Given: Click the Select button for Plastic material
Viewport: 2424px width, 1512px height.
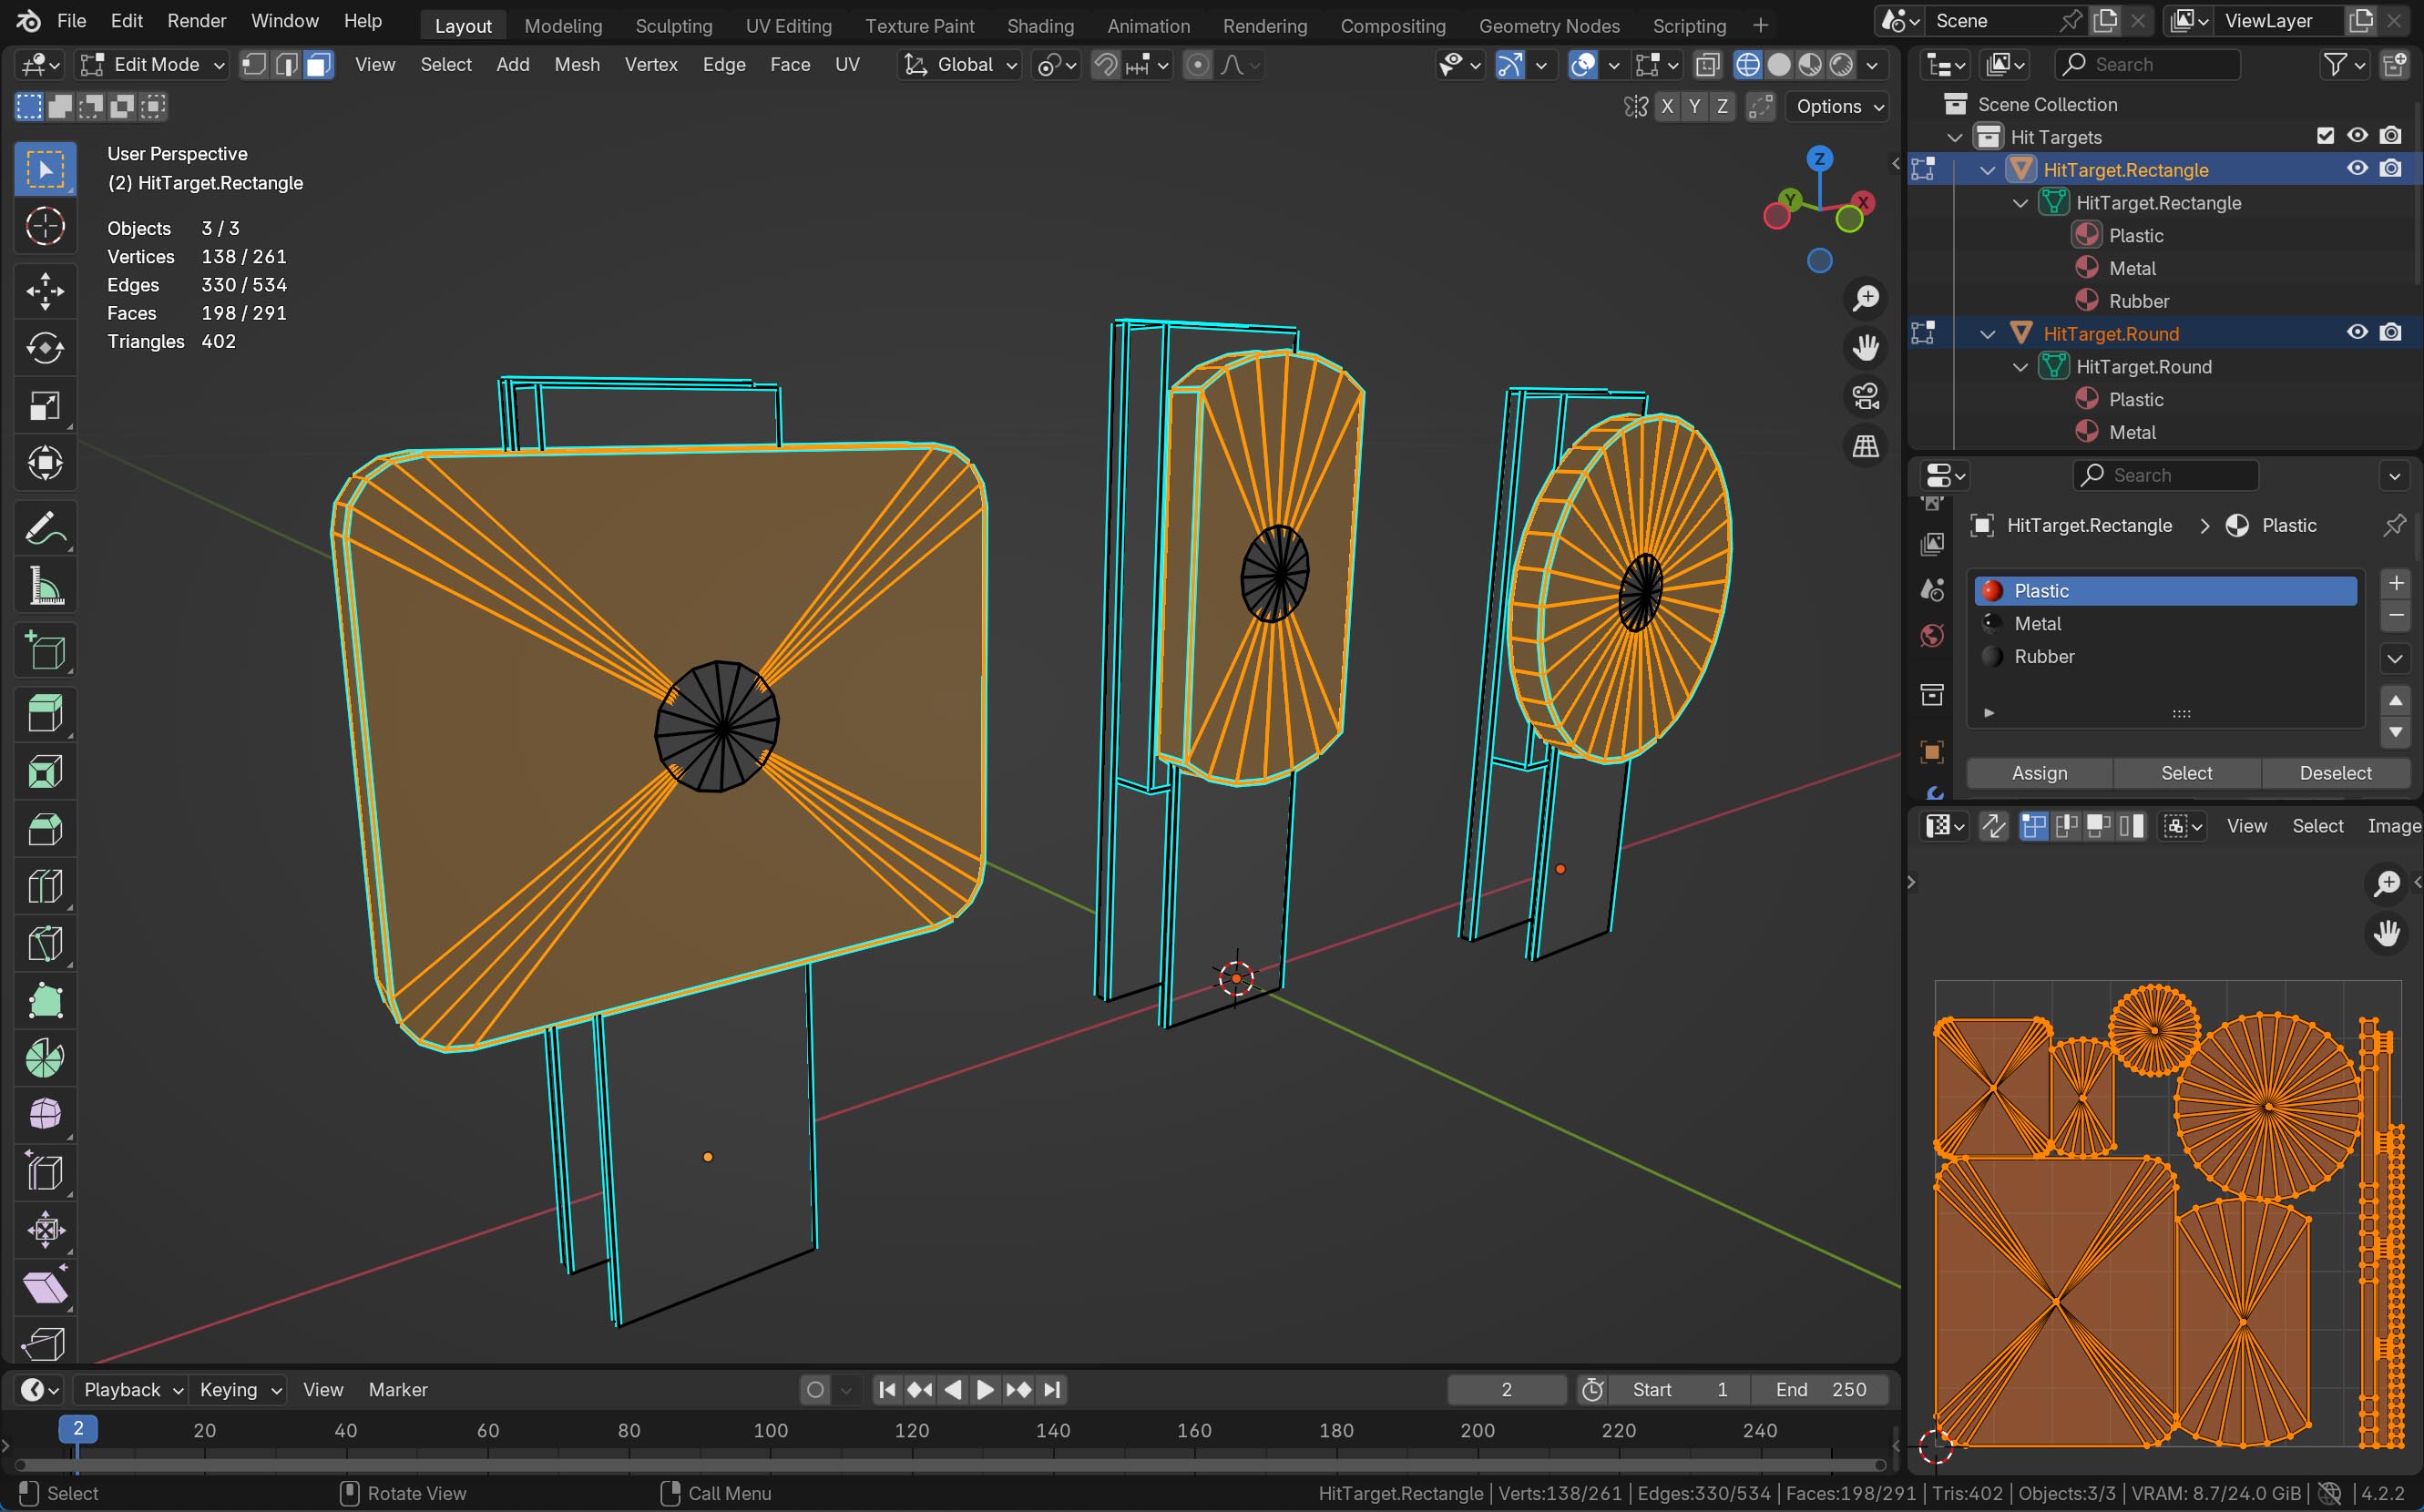Looking at the screenshot, I should (2185, 771).
